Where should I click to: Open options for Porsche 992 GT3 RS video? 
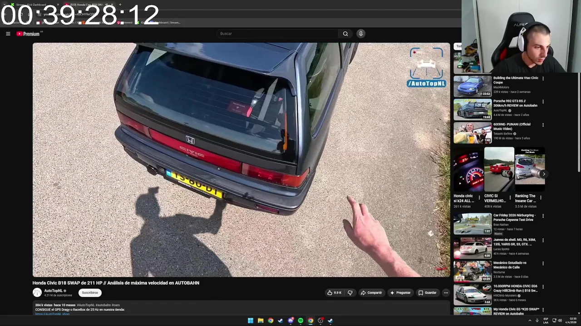coord(543,101)
